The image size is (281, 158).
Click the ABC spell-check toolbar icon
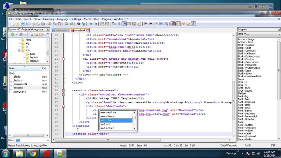(173, 24)
